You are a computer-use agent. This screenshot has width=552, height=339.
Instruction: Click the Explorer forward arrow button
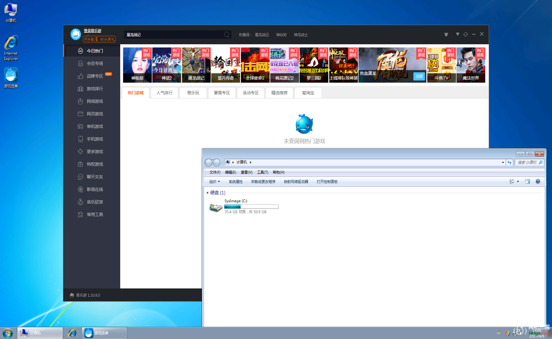[217, 162]
